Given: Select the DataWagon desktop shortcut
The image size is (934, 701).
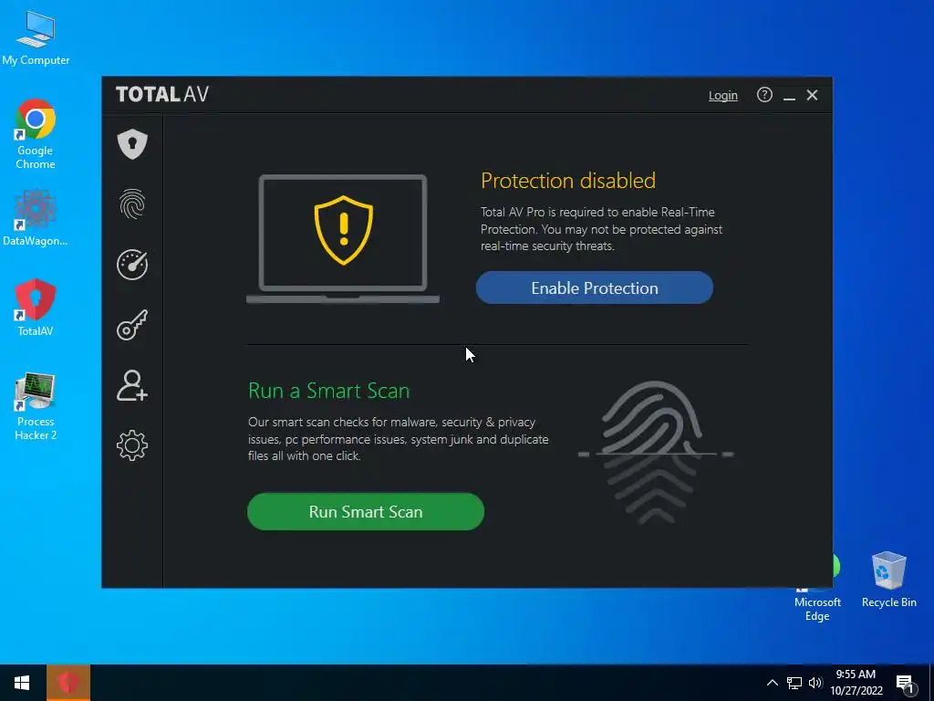Looking at the screenshot, I should tap(36, 217).
